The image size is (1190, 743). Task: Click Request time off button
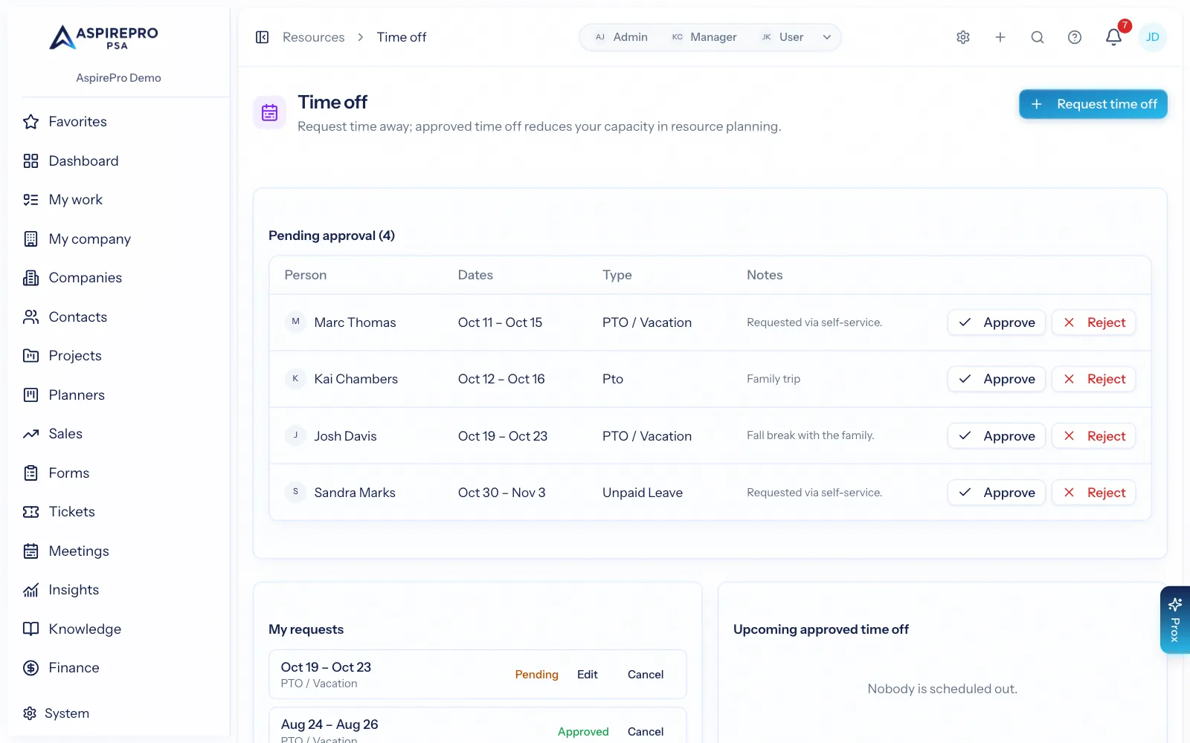coord(1093,104)
